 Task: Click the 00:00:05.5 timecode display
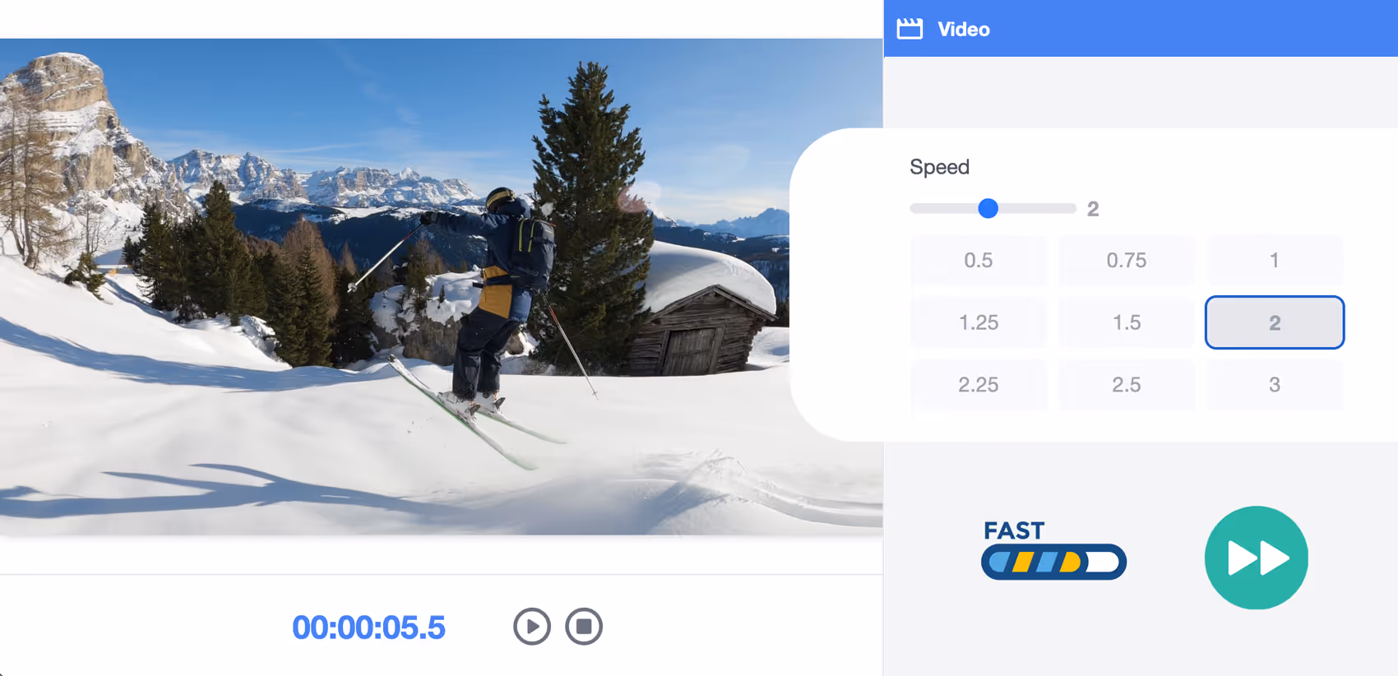coord(368,627)
